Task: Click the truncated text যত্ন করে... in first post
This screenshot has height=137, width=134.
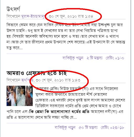Action: (14, 48)
